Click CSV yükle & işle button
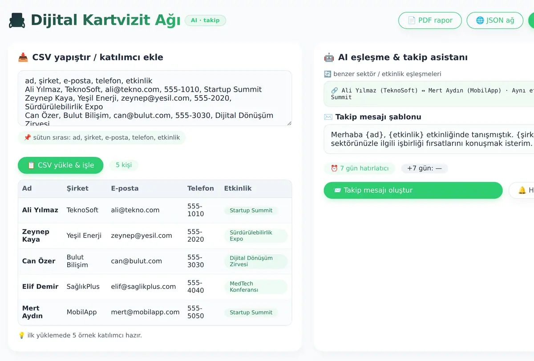 coord(61,165)
